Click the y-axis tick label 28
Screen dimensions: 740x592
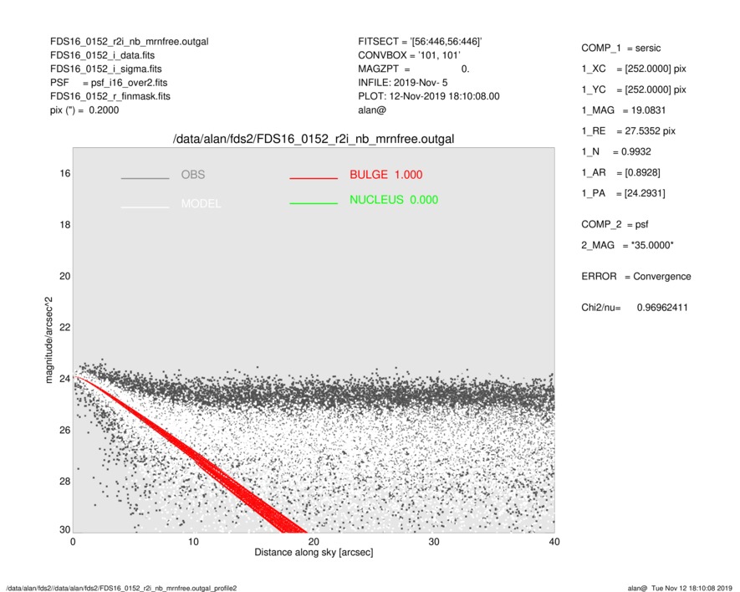pos(65,481)
